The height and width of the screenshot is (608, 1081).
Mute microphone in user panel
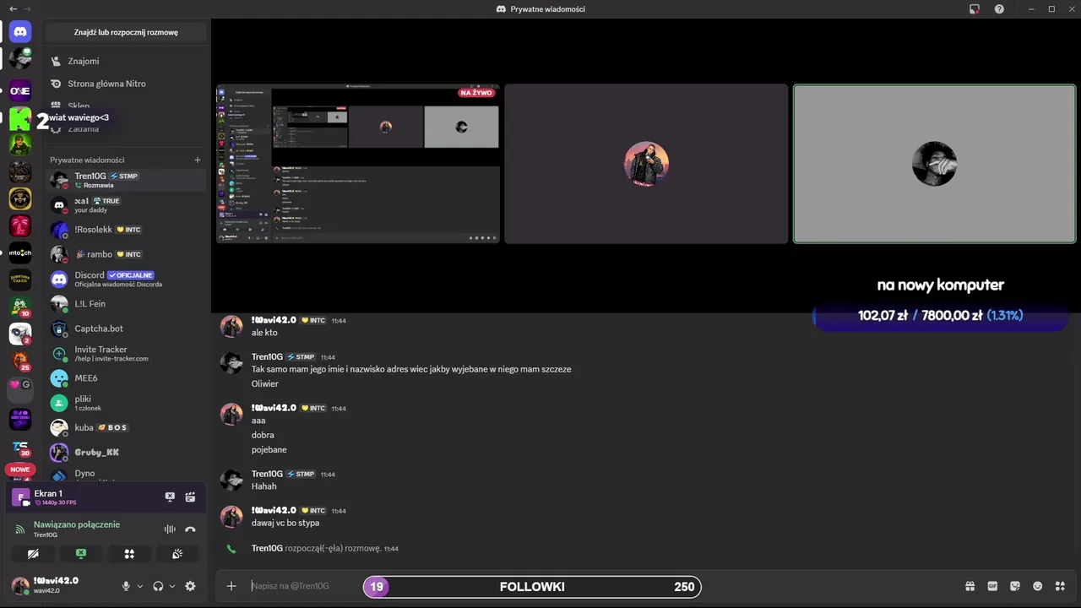tap(126, 586)
